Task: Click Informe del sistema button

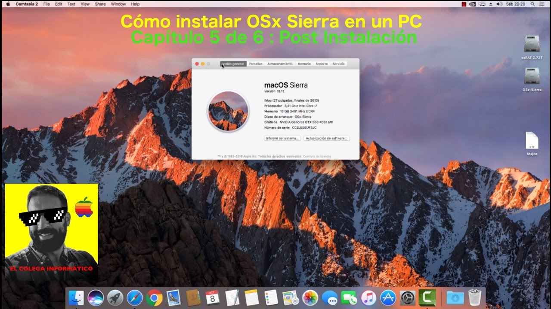Action: point(282,138)
